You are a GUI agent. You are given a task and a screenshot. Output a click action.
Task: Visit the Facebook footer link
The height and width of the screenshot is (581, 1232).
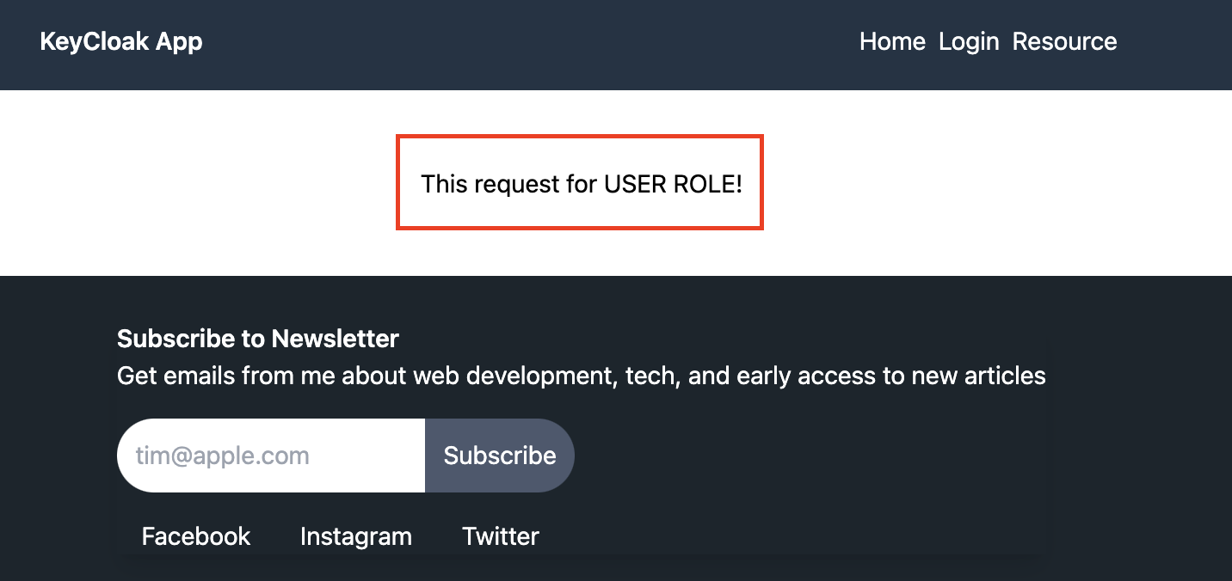tap(196, 536)
